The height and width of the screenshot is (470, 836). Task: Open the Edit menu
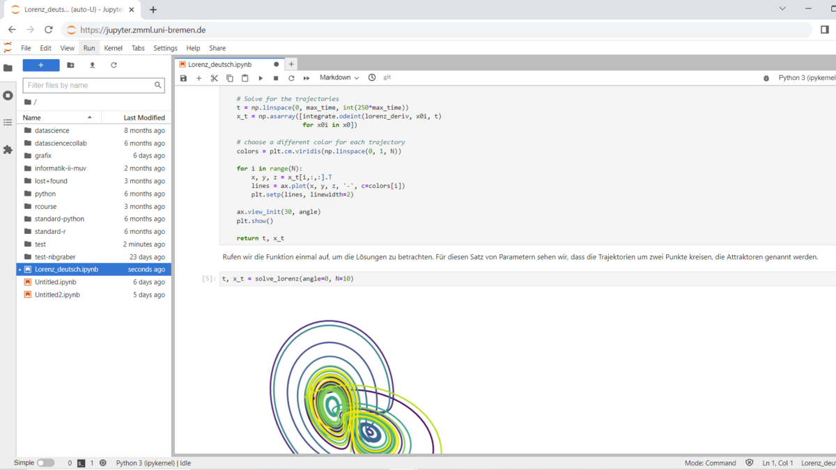(45, 48)
